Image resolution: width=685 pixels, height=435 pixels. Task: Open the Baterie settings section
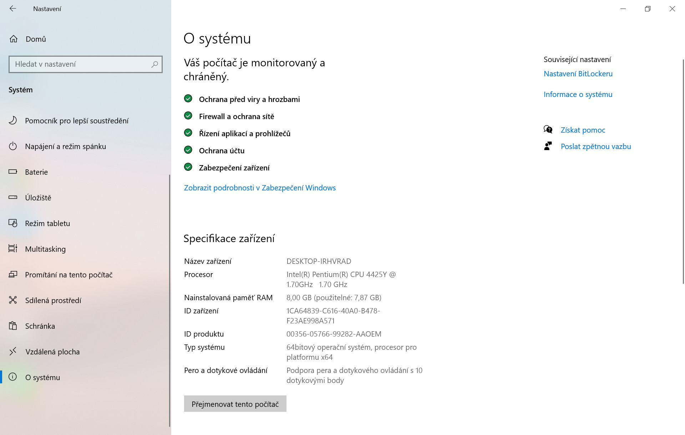36,172
